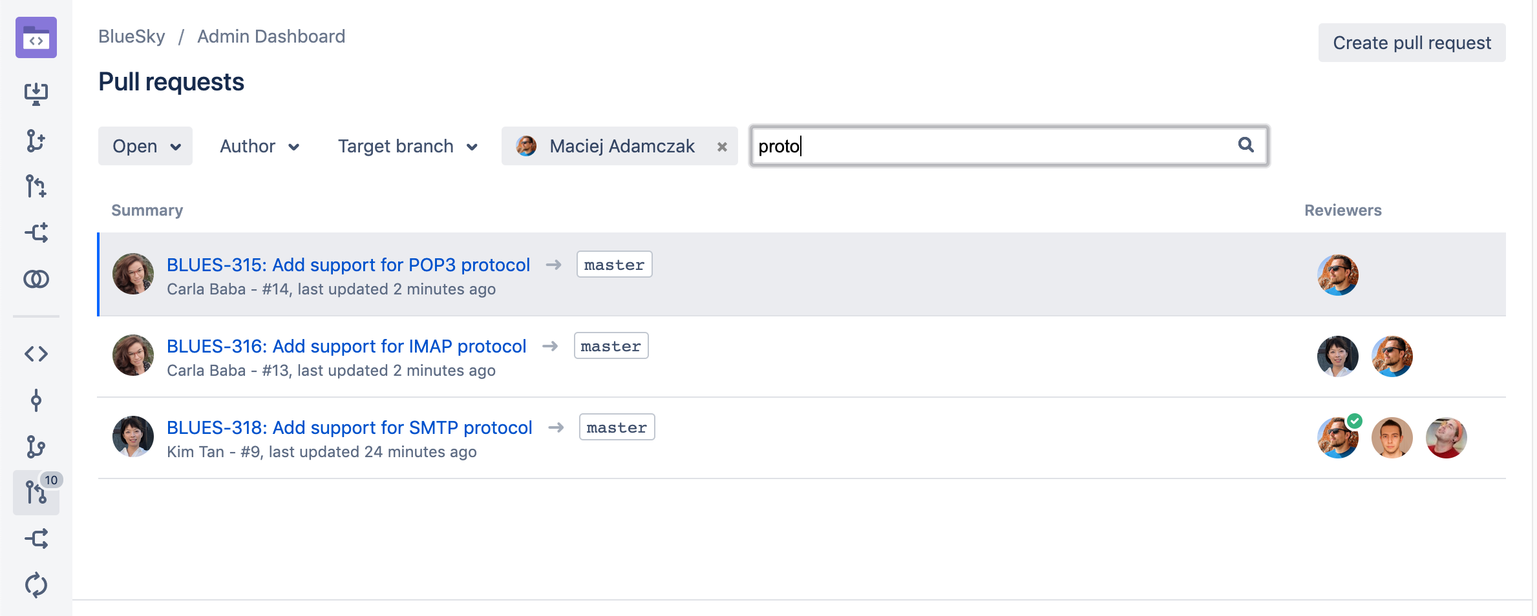Expand the Author filter dropdown

click(x=259, y=146)
